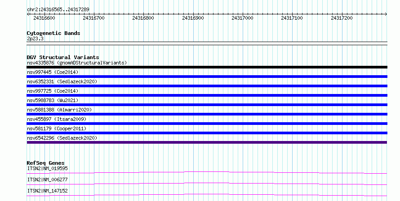Click the magenta line under ITSN2|NM_006277
Screen dimensions: 400x201
(x=207, y=184)
